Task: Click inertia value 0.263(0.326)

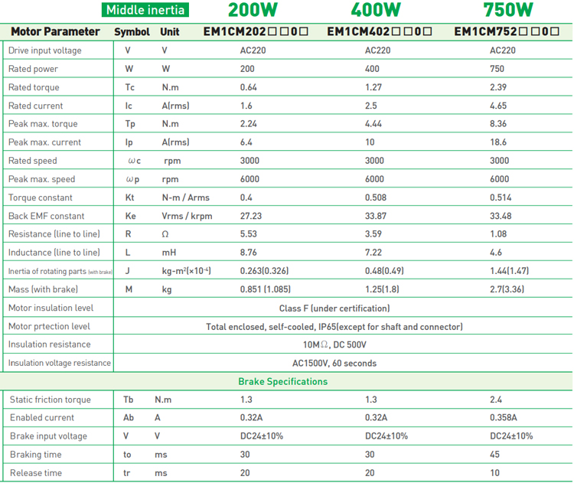Action: (x=264, y=271)
